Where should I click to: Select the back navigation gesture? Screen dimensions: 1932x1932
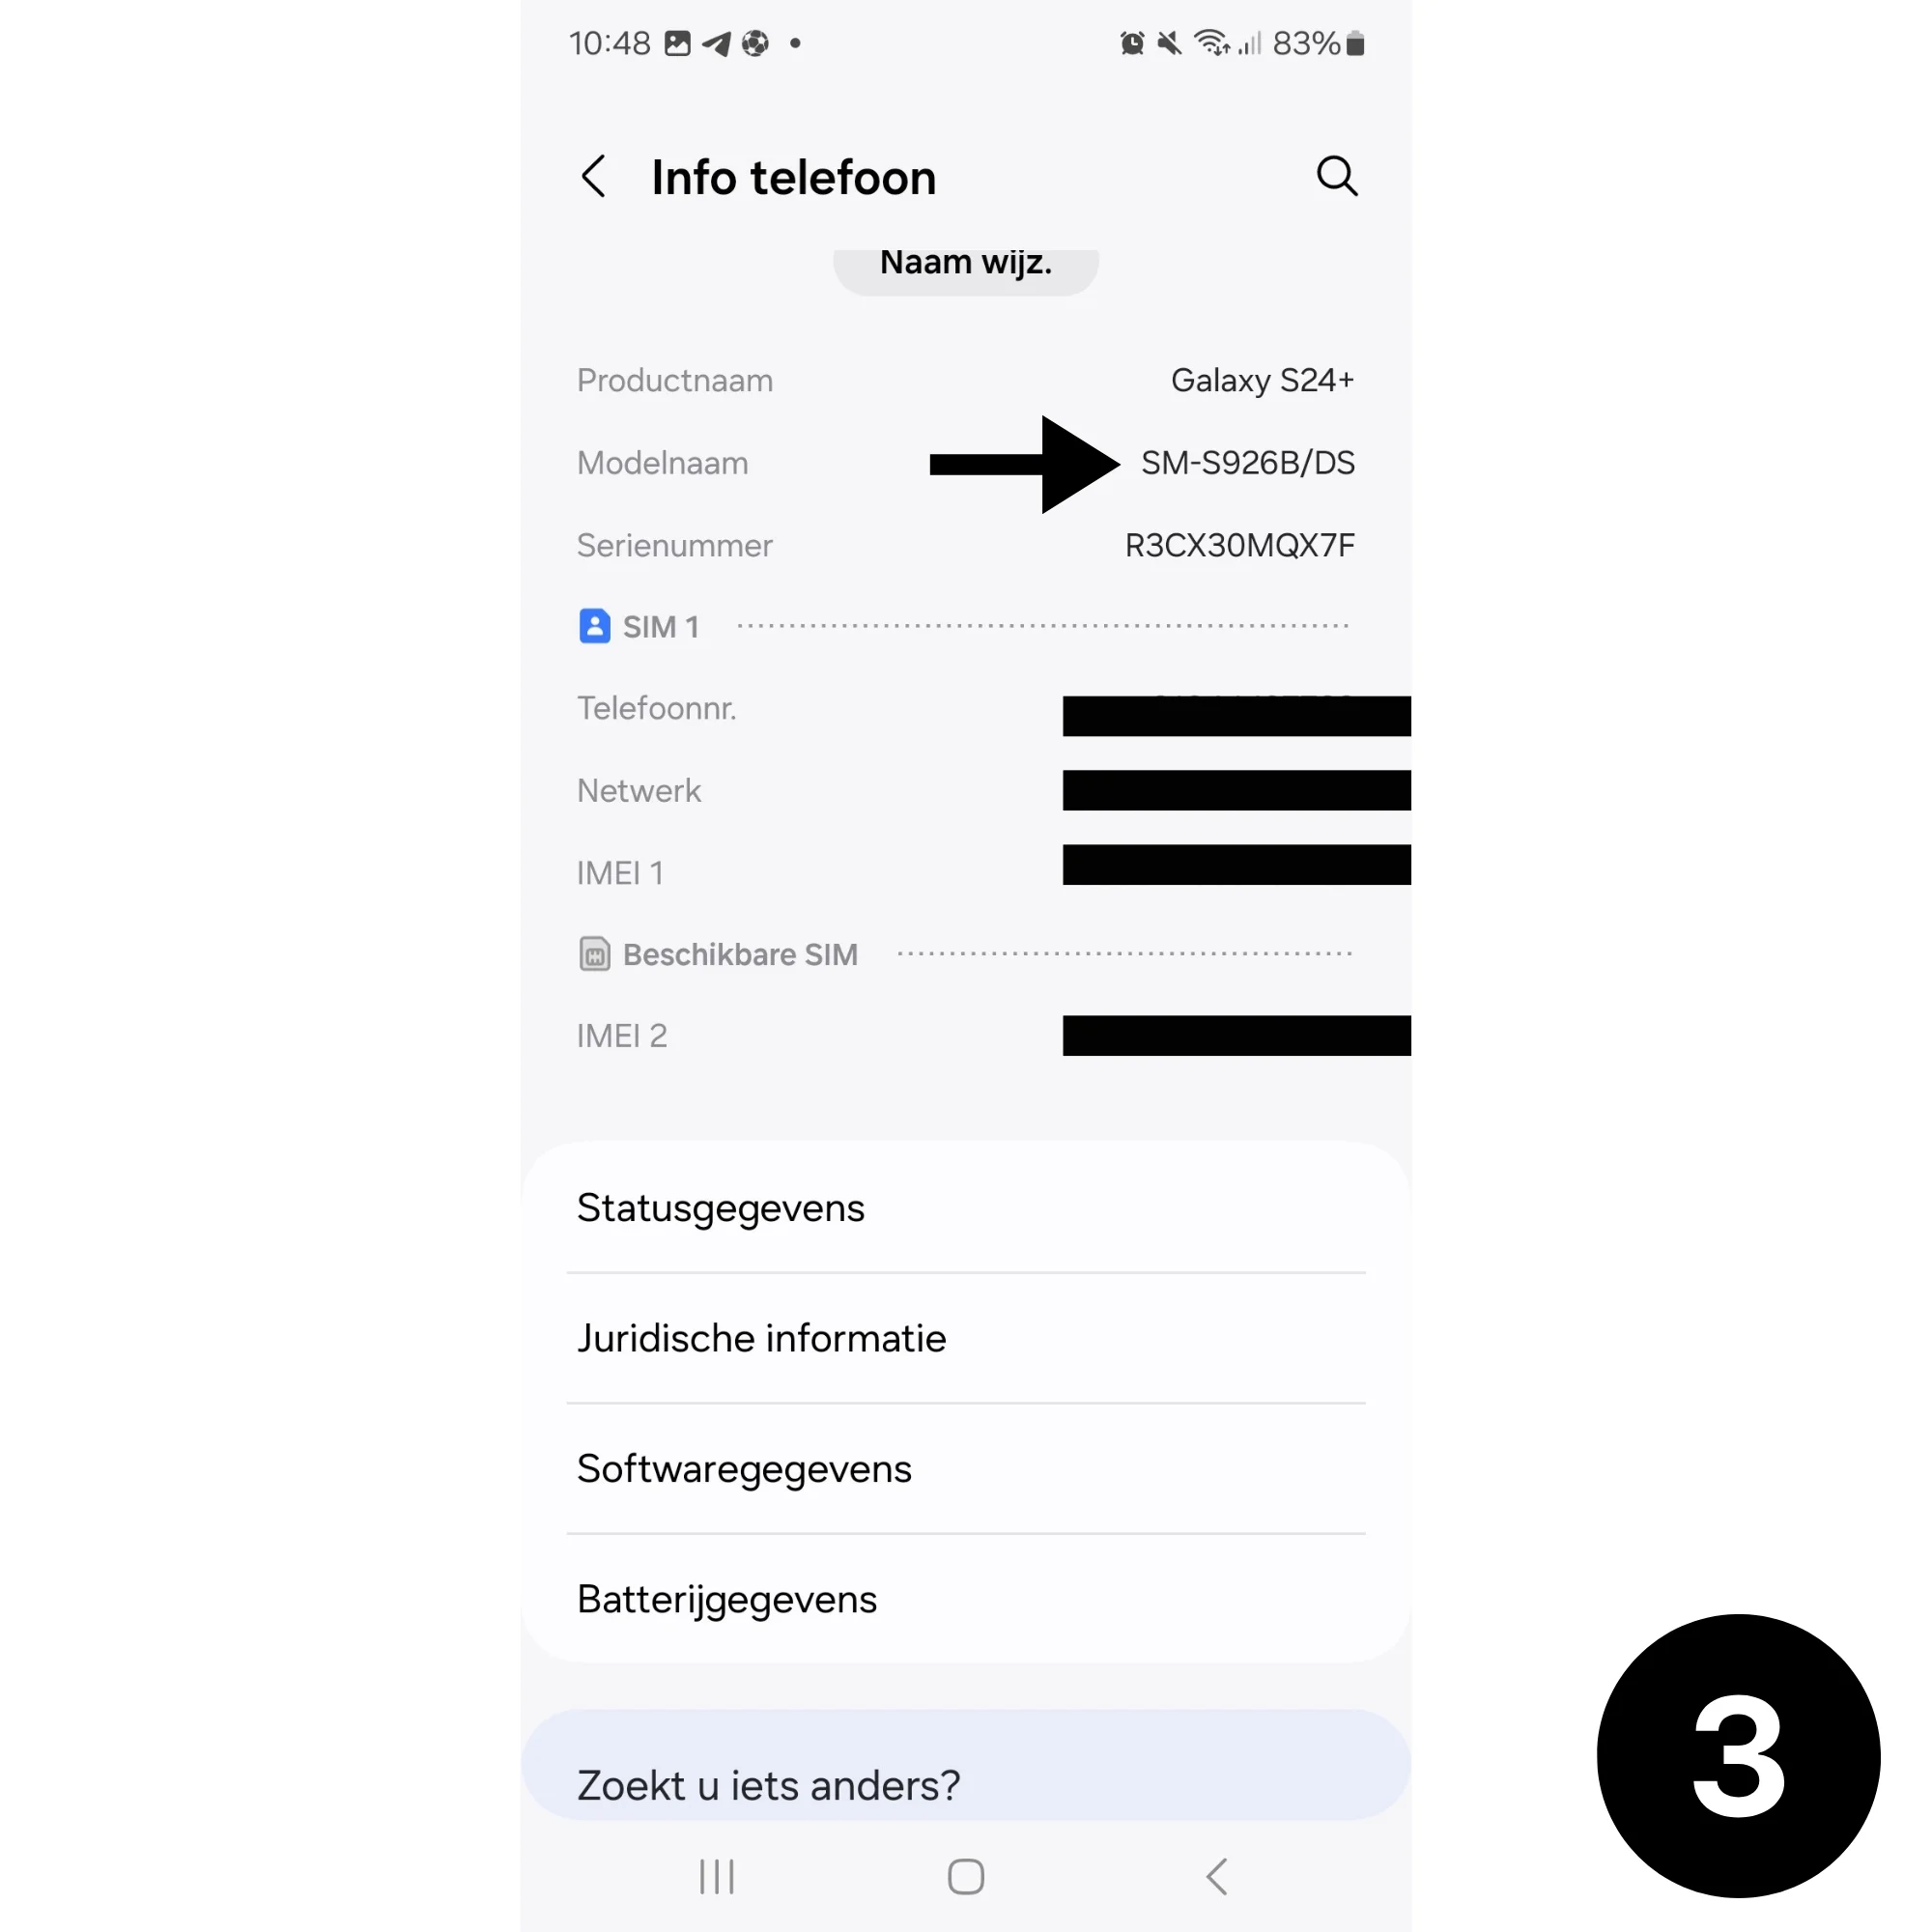click(x=1221, y=1875)
